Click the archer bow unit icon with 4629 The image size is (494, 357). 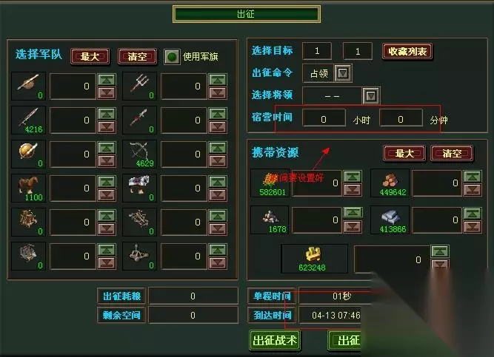pos(139,154)
